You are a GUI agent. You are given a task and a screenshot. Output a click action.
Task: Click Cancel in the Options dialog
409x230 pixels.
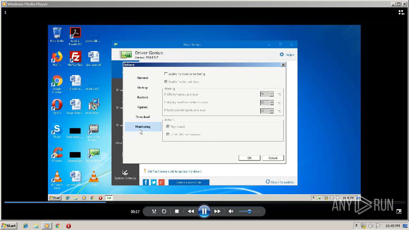pyautogui.click(x=273, y=158)
